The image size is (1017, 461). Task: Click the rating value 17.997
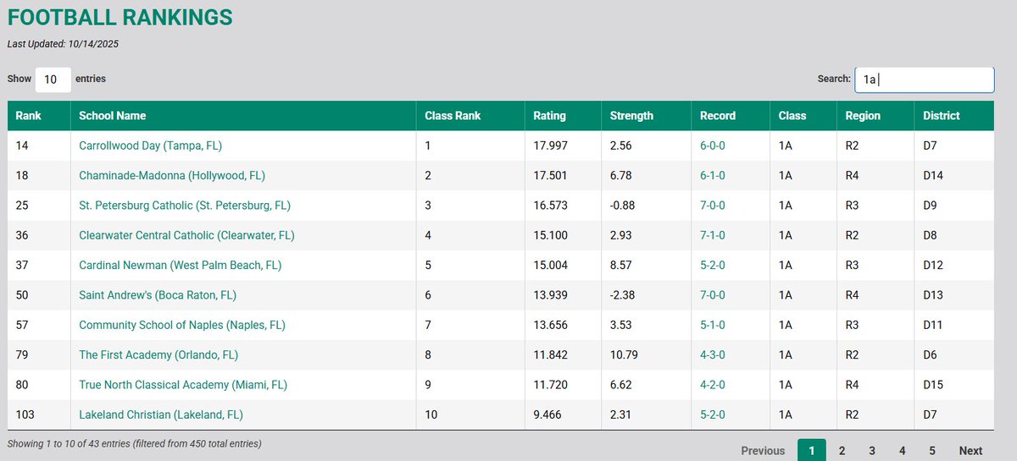click(550, 145)
